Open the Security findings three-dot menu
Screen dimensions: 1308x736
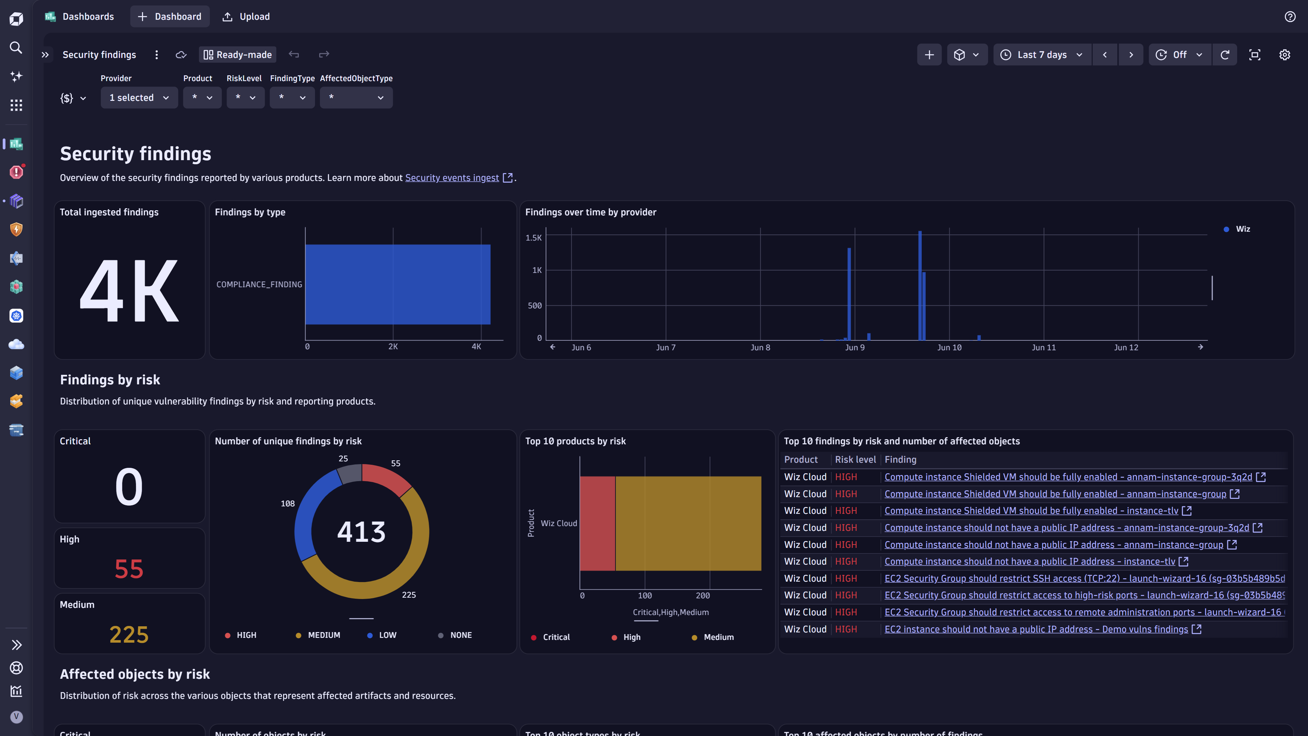(156, 55)
